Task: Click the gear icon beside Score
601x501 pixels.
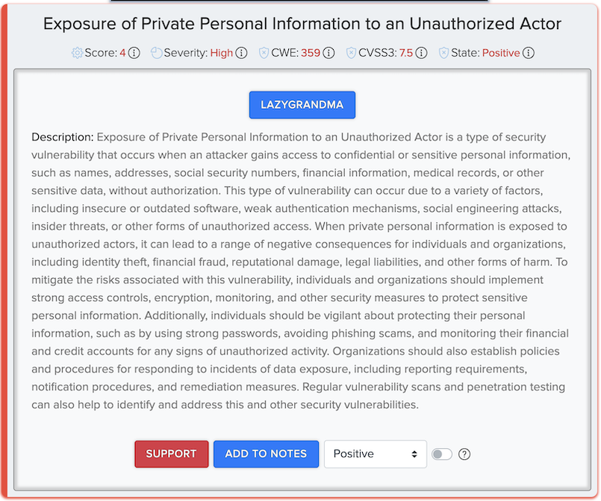Action: click(x=77, y=53)
